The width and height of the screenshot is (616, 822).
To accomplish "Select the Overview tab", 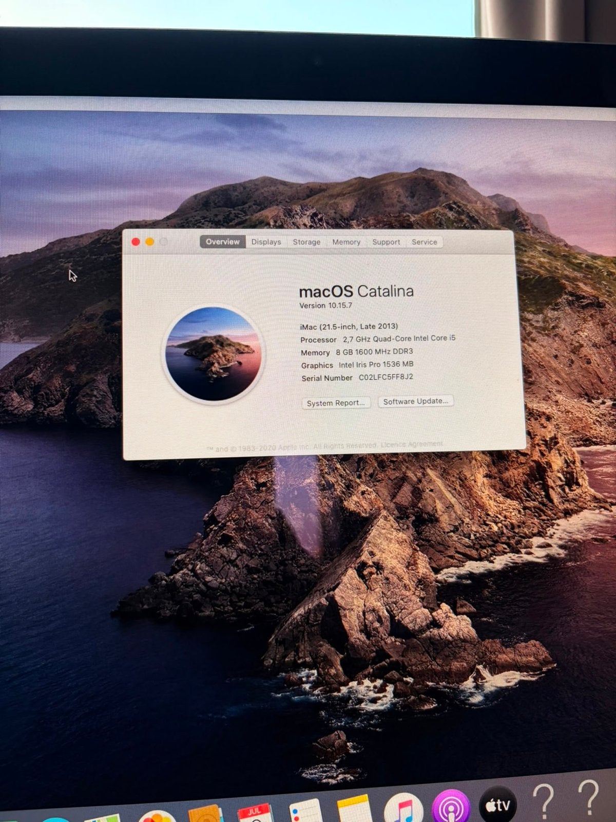I will tap(222, 242).
